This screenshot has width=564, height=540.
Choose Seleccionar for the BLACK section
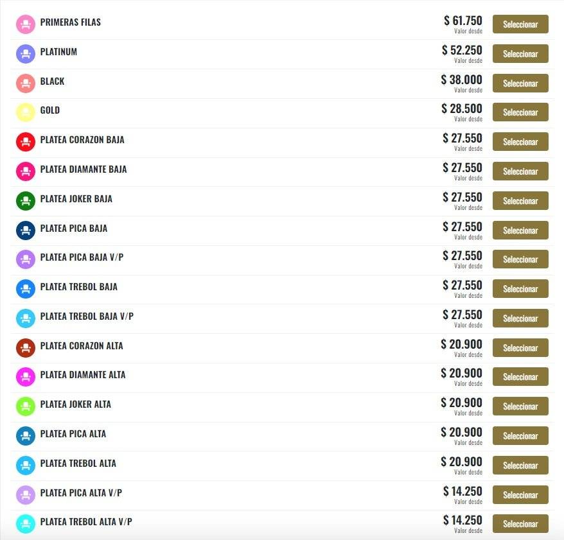click(520, 83)
